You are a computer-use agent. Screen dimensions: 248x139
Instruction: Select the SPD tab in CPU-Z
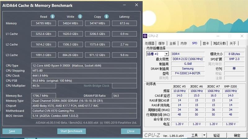(x=195, y=43)
